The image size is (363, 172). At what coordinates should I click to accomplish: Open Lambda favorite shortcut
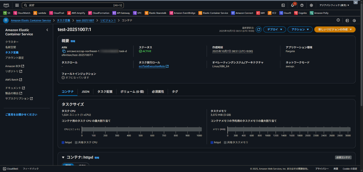40,13
